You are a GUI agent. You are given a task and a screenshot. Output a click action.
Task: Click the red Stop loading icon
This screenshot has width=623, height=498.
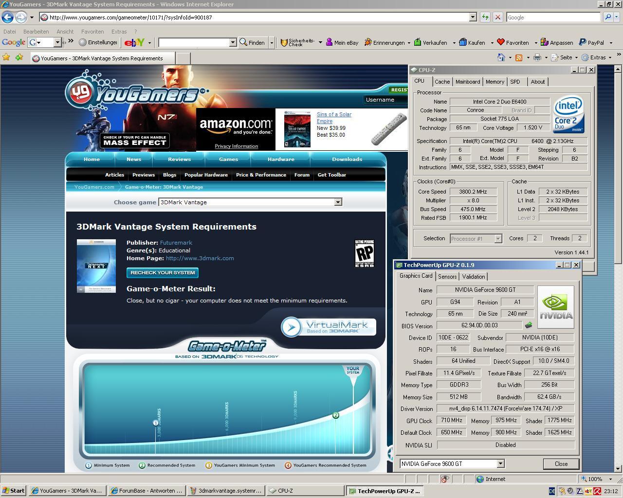(497, 17)
